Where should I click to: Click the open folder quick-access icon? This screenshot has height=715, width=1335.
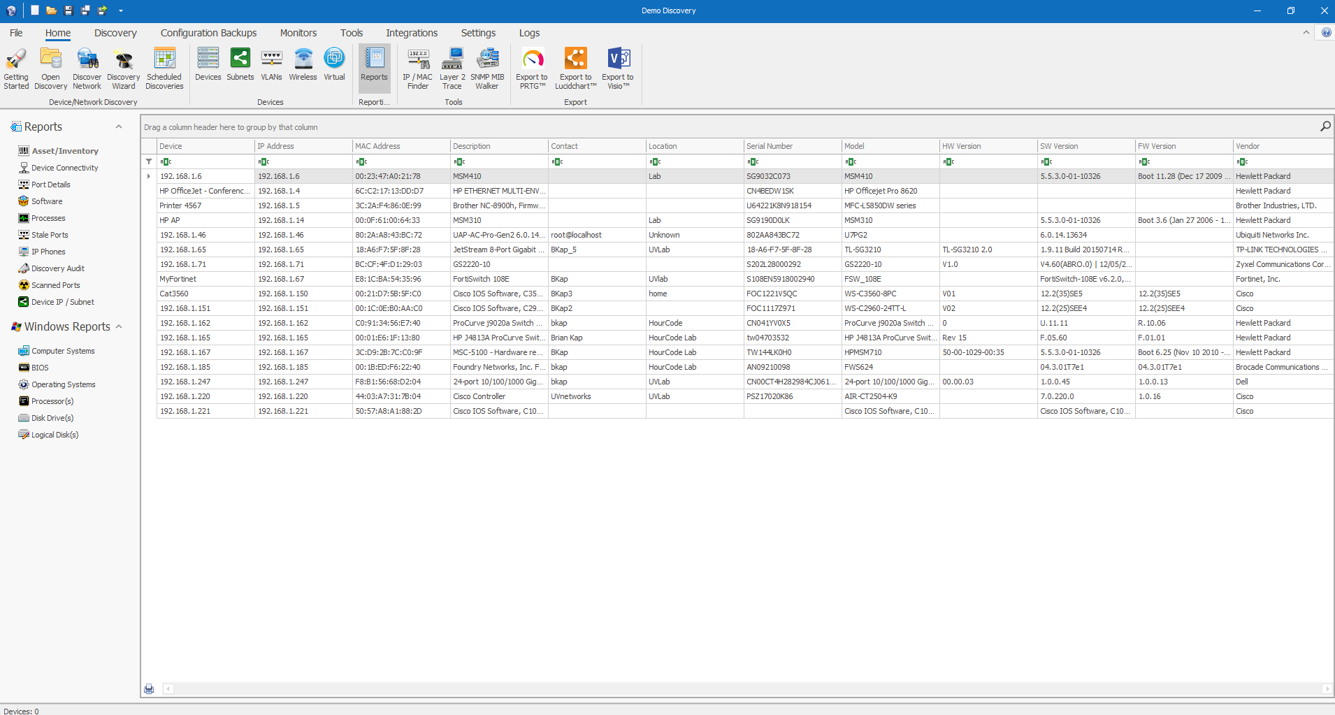[51, 10]
